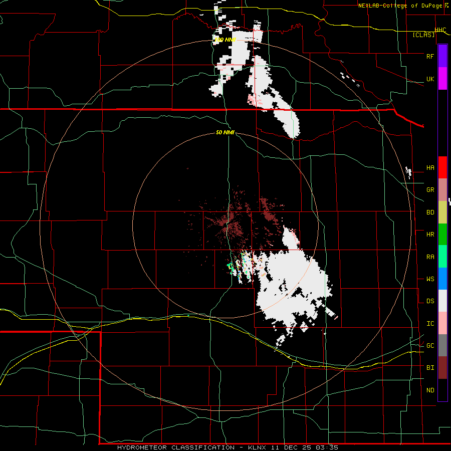
Task: Click the KLNX radar site identifier
Action: point(257,447)
